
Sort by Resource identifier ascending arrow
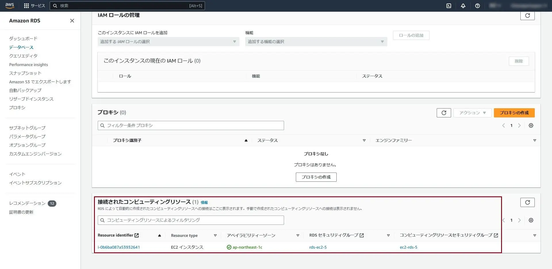(160, 235)
